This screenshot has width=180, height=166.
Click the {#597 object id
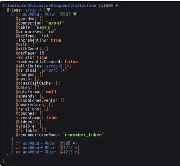pos(65,14)
